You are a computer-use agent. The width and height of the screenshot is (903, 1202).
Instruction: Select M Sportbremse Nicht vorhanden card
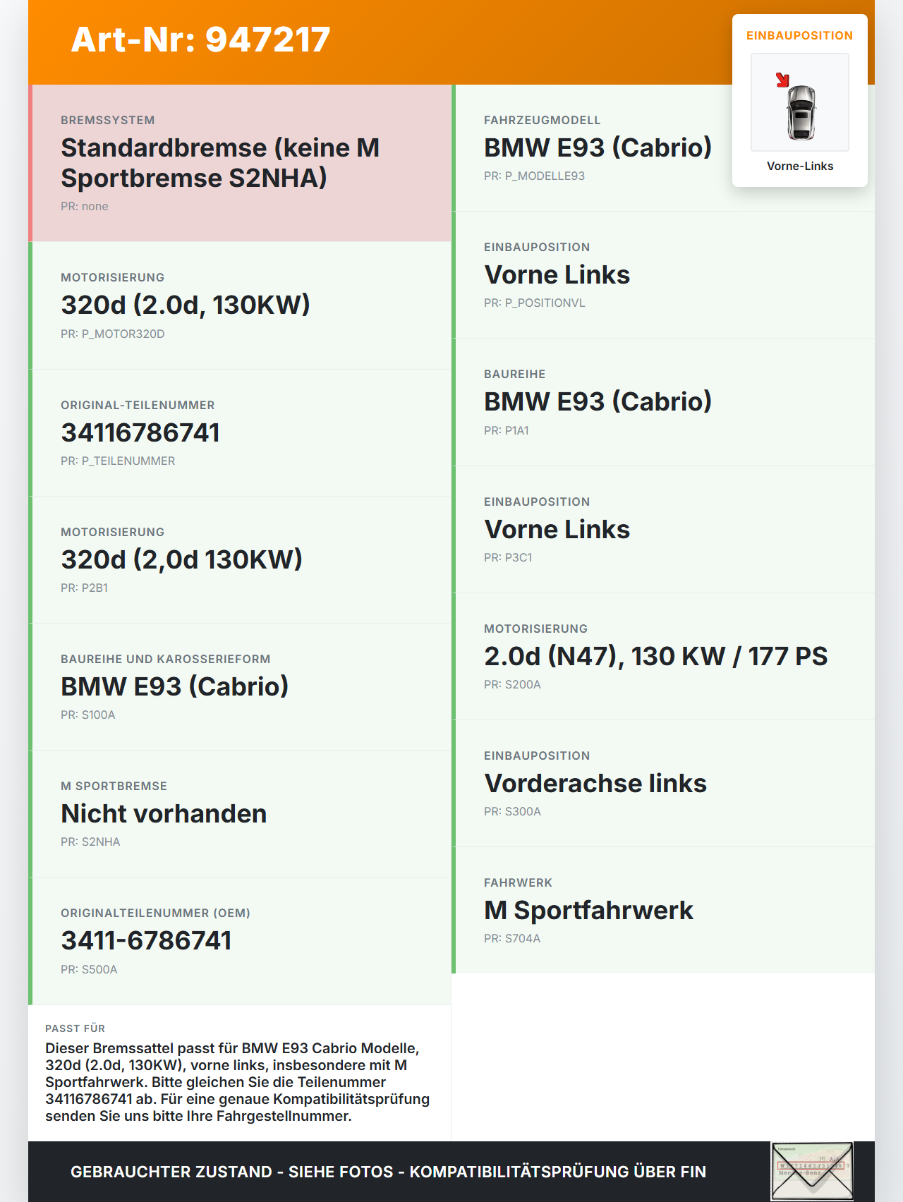(x=240, y=814)
